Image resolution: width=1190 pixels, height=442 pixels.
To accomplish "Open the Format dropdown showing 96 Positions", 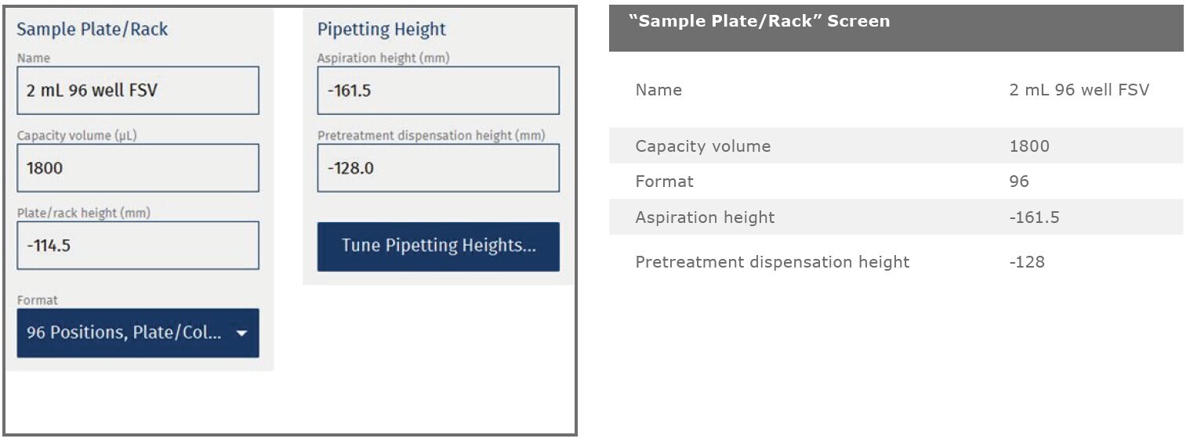I will click(x=125, y=333).
